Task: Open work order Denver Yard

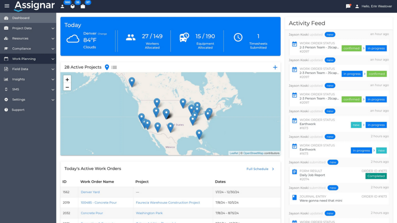Action: pyautogui.click(x=90, y=192)
